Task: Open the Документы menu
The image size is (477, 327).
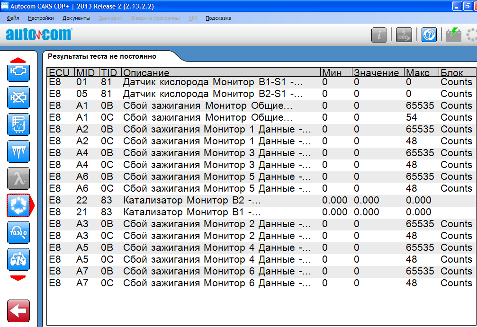Action: point(76,18)
